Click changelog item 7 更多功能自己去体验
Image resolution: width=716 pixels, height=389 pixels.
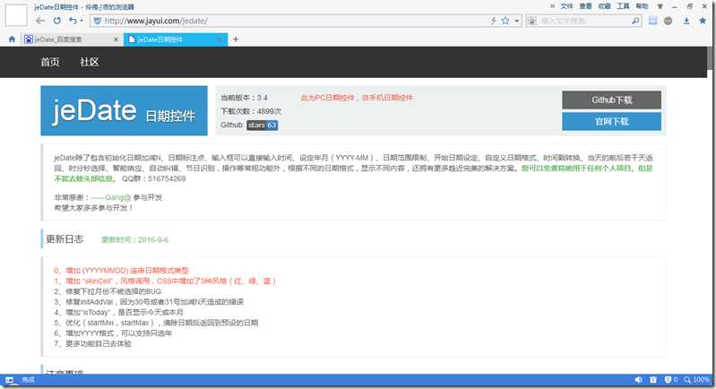92,344
